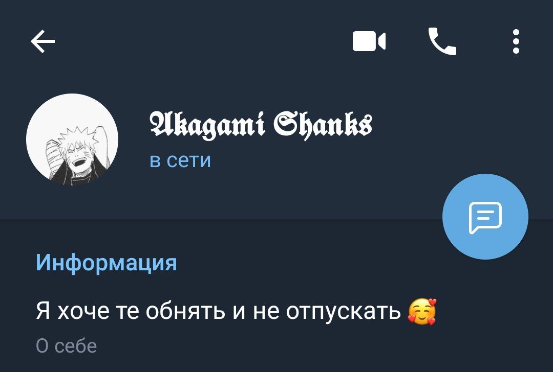The width and height of the screenshot is (553, 372).
Task: Click the word "отпускать" in the bio
Action: click(x=343, y=312)
